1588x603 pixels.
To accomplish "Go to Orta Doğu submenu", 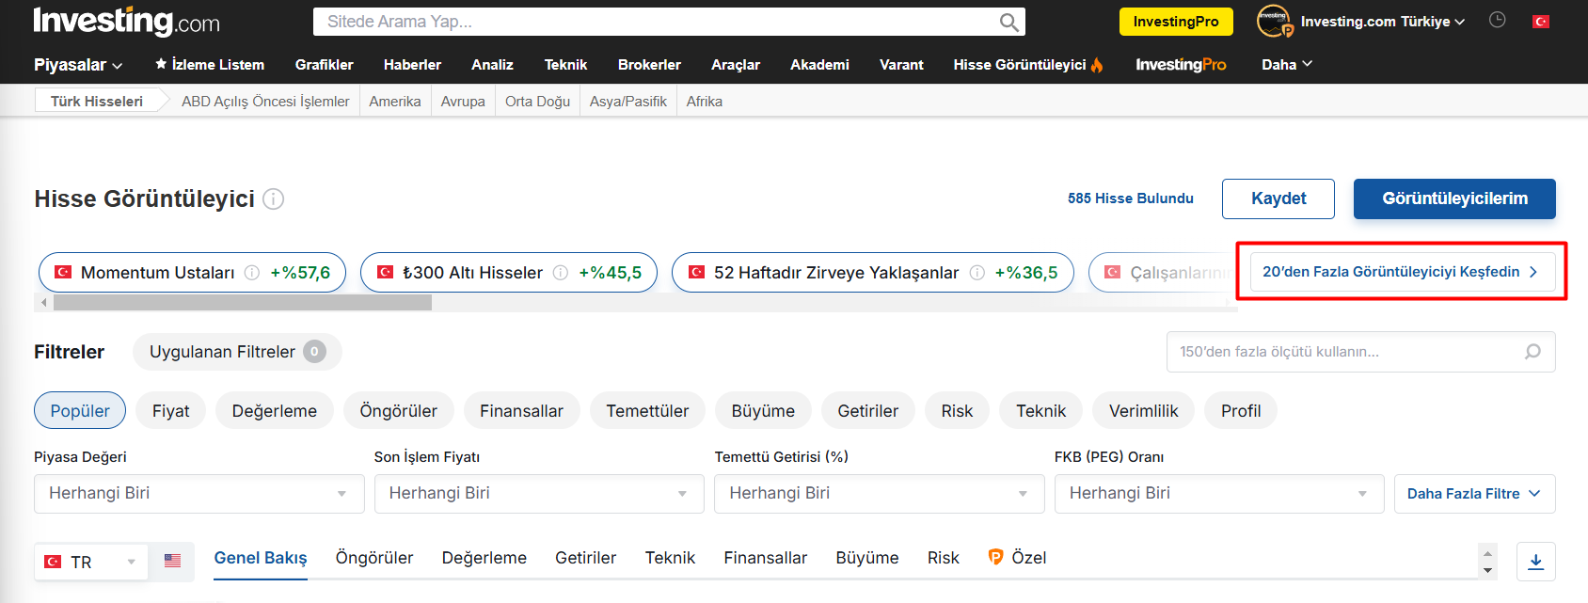I will pyautogui.click(x=537, y=101).
